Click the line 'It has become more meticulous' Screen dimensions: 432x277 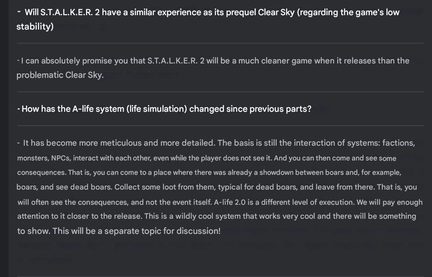click(216, 143)
